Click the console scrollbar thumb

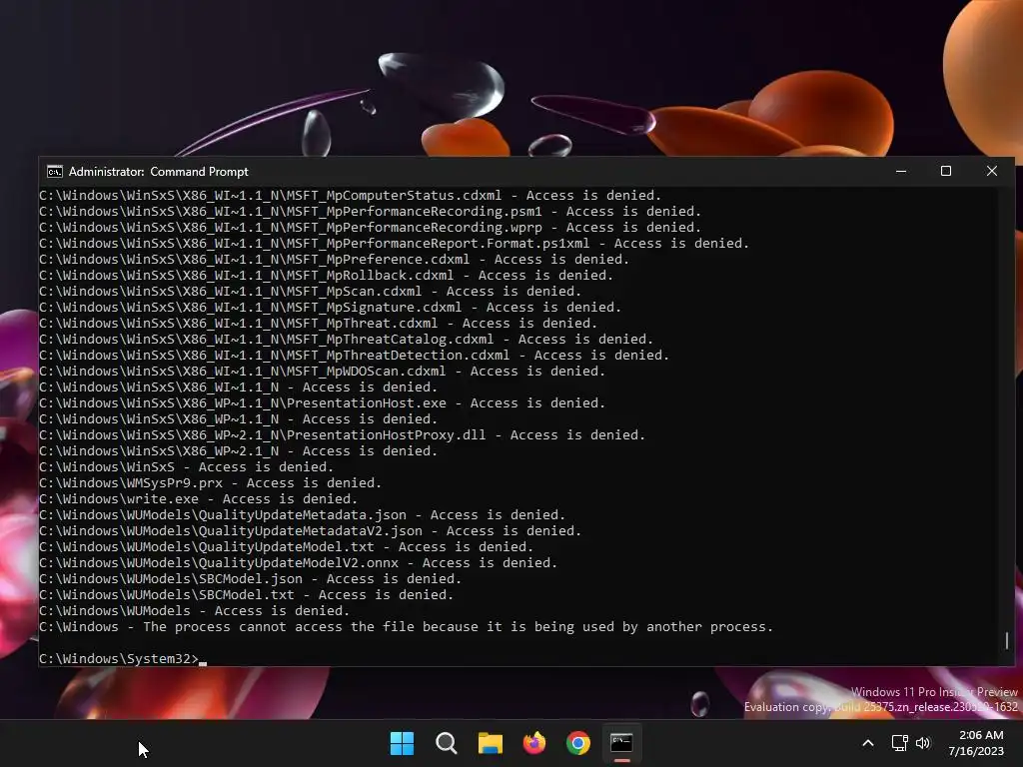[x=1007, y=640]
